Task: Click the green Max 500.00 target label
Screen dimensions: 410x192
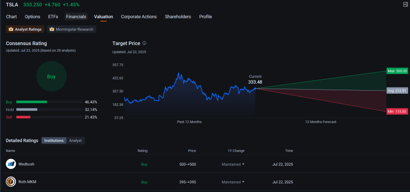Action: tap(397, 71)
